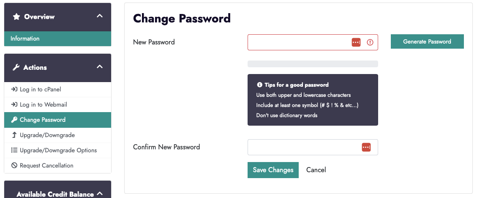Focus the Confirm New Password field

coord(302,147)
